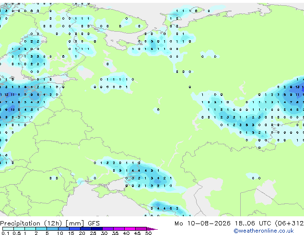Click the 30–35 mm purple legend box

pyautogui.click(x=107, y=229)
